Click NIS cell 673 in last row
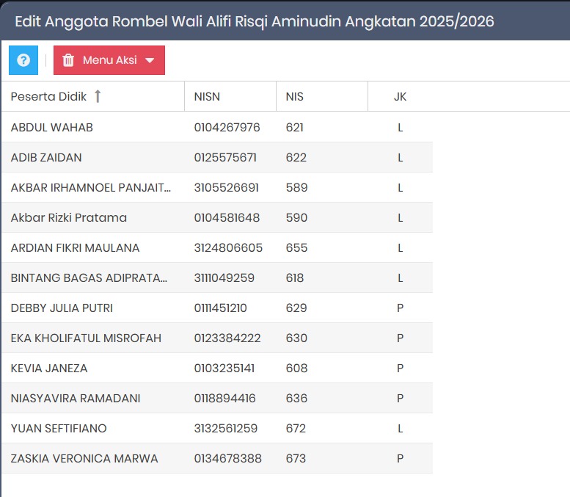 point(296,459)
